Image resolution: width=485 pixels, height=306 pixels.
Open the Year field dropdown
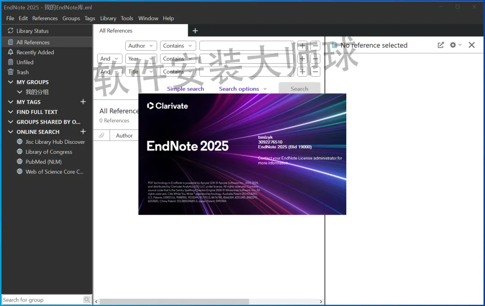141,59
